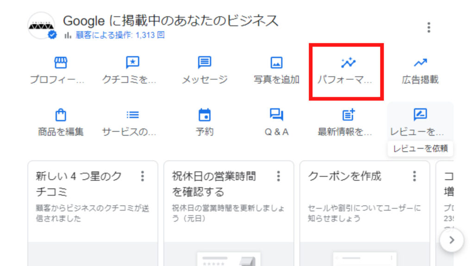
Task: Open the Edit Profile storefront icon
Action: click(61, 62)
